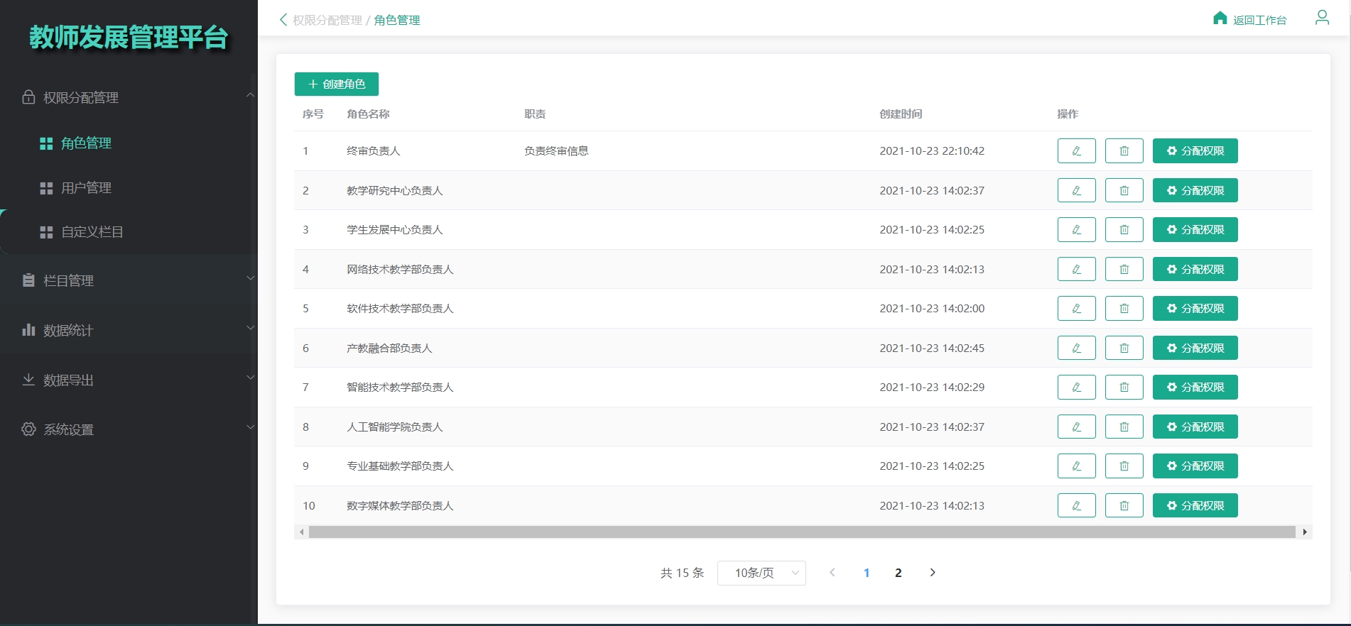The image size is (1351, 626).
Task: Go to page 2 of the roles list
Action: pyautogui.click(x=899, y=573)
